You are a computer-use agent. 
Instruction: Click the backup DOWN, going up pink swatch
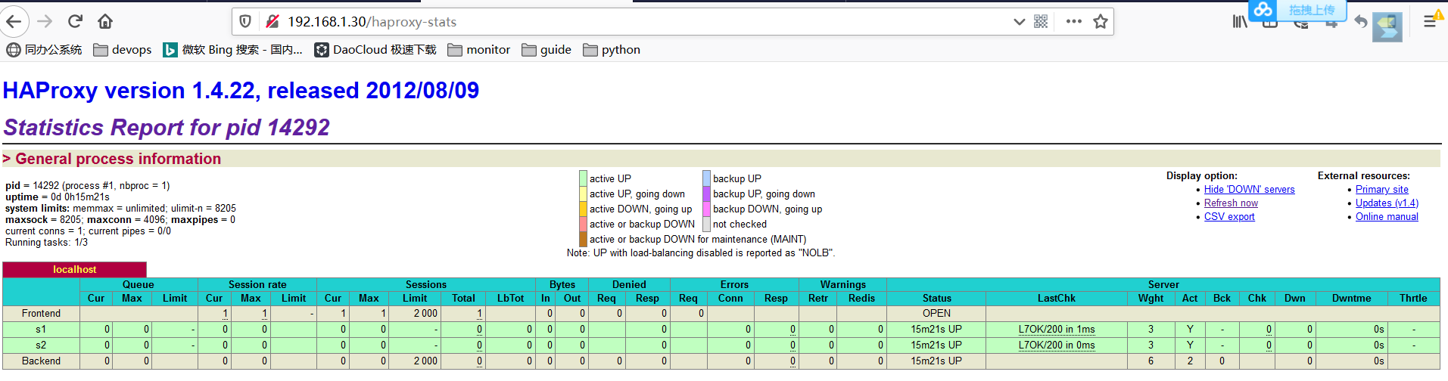coord(706,209)
